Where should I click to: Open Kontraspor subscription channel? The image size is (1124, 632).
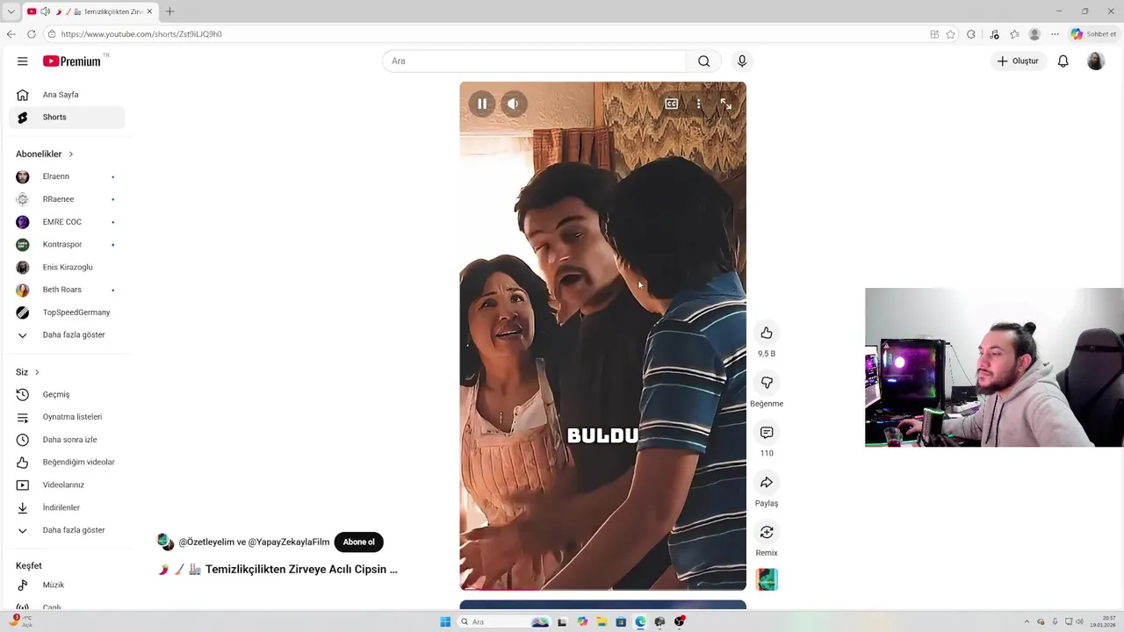click(x=67, y=245)
